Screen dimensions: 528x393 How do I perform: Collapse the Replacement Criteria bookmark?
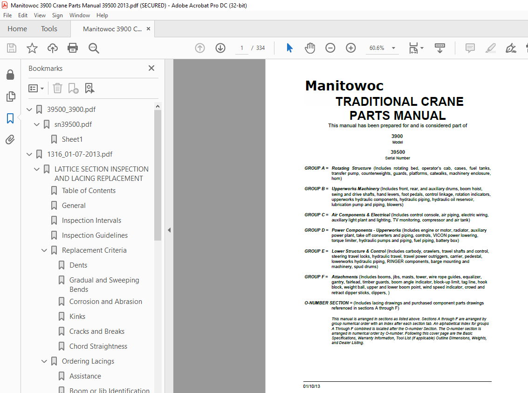44,250
